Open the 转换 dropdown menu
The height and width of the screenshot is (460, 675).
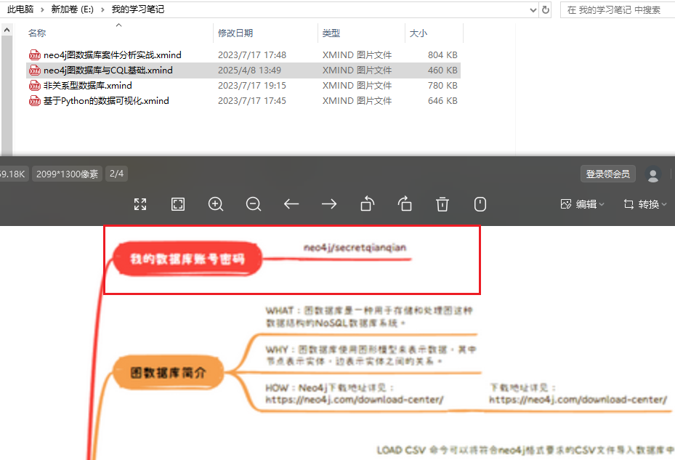point(645,204)
